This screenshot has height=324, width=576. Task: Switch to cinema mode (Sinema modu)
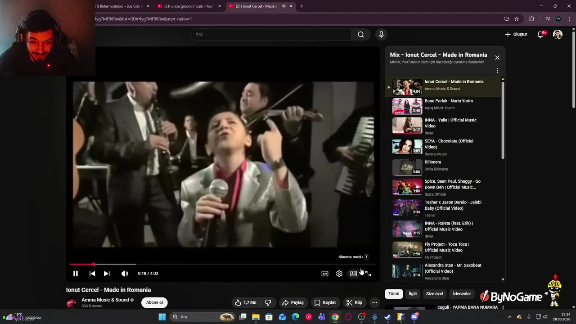click(x=354, y=274)
